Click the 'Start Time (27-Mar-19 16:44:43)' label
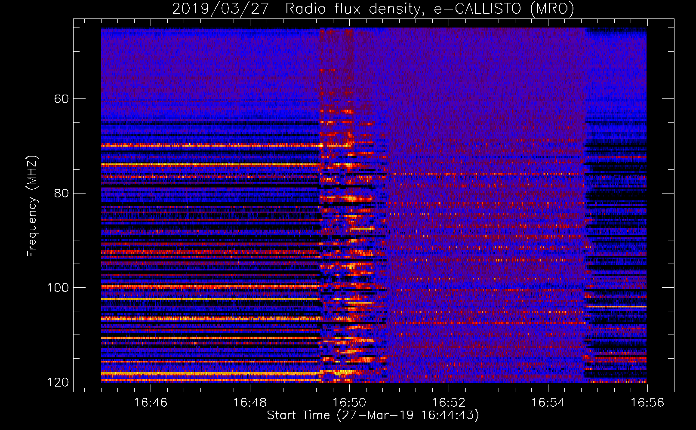696x430 pixels. pos(373,415)
